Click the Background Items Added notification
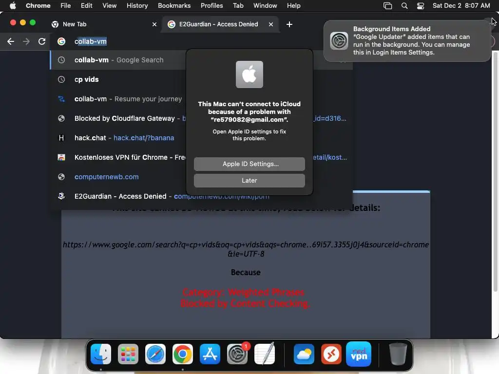 [407, 41]
